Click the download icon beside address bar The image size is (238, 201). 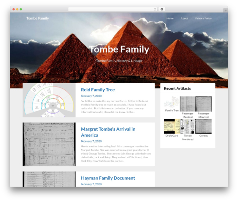coord(162,10)
